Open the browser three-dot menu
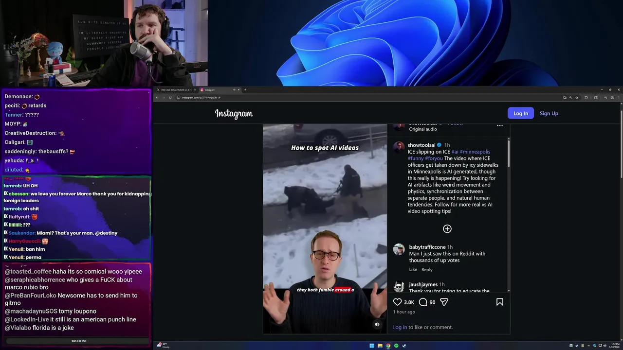 619,98
